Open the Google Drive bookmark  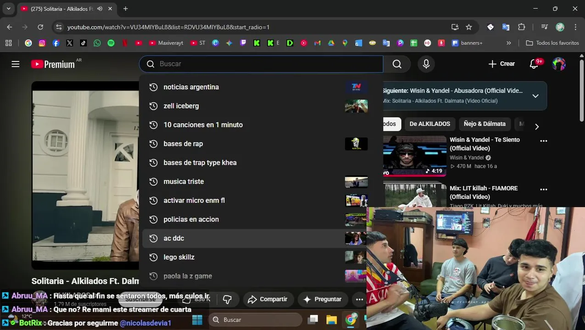pyautogui.click(x=331, y=43)
